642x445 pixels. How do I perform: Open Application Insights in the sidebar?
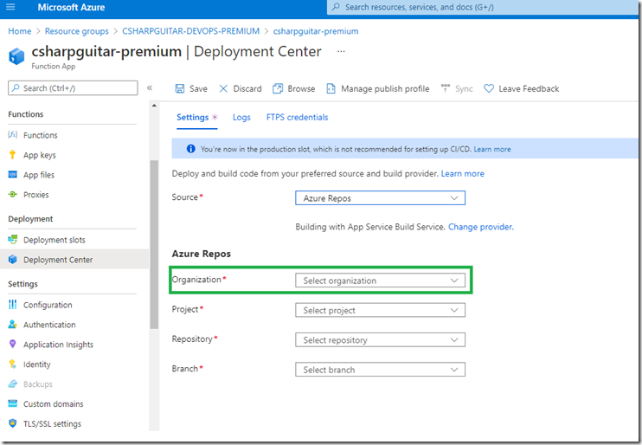point(58,345)
